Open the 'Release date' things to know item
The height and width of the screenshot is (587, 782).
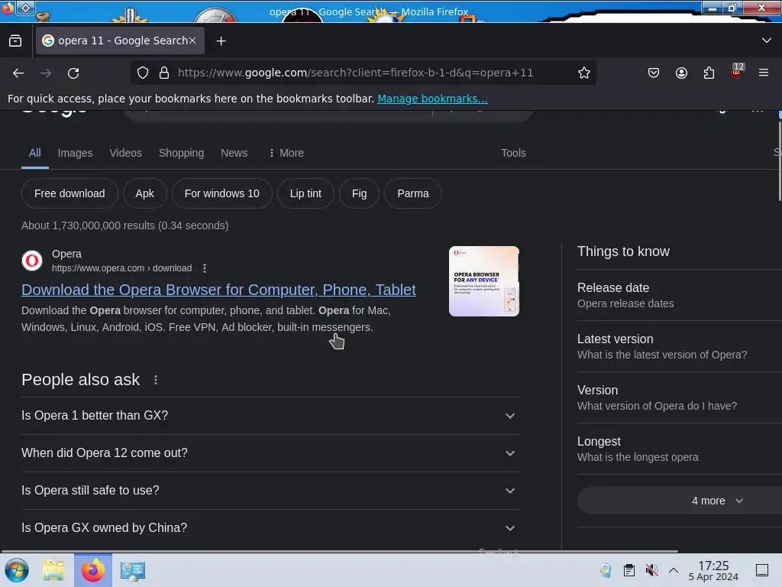click(x=679, y=295)
